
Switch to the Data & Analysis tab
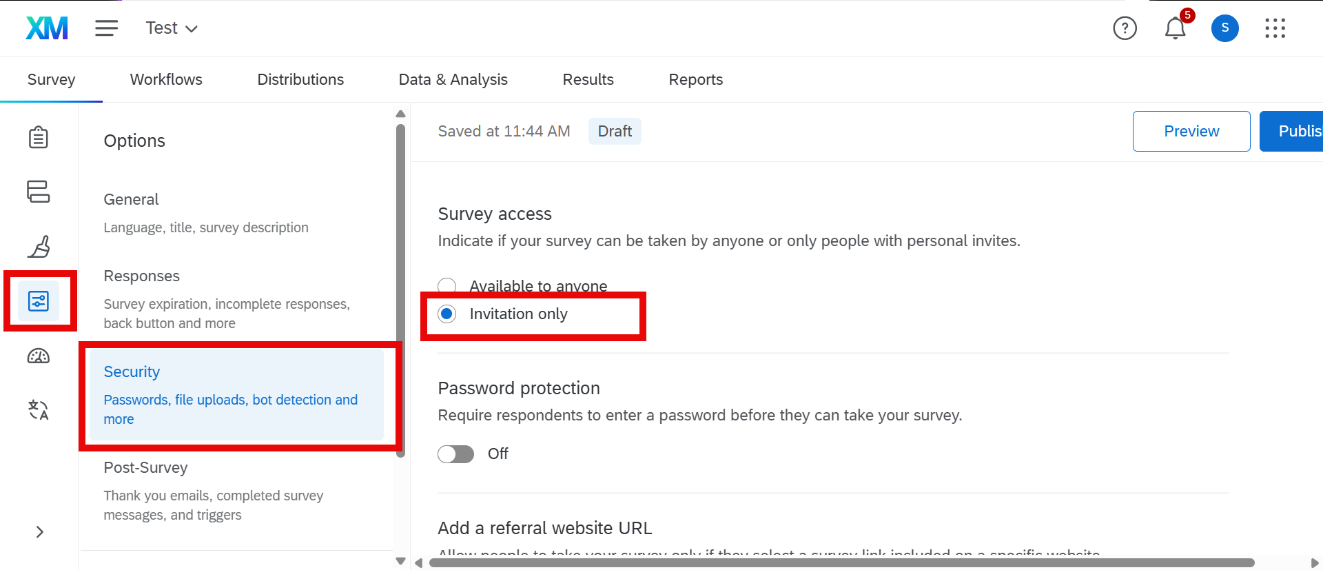453,80
